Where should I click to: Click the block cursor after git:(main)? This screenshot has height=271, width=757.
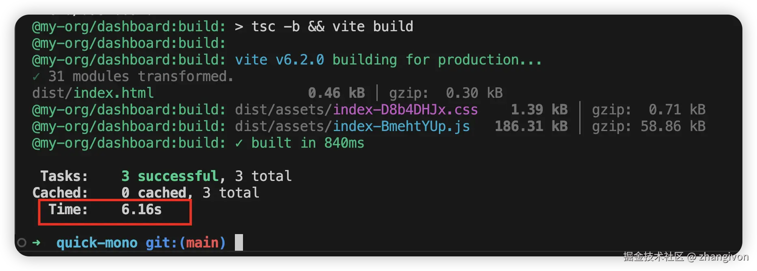click(239, 243)
